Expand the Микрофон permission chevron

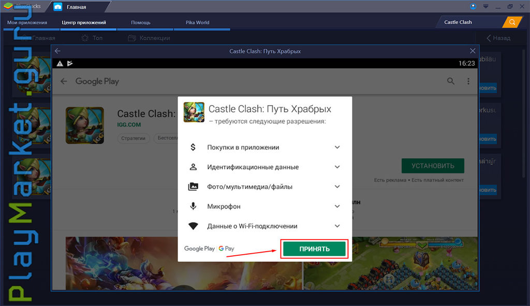pos(337,206)
